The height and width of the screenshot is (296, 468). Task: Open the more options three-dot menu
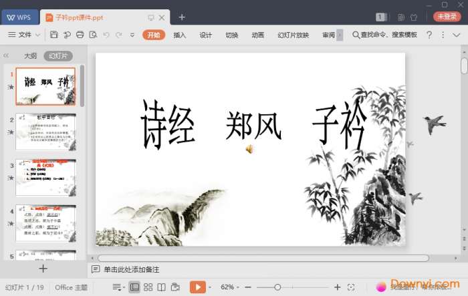(443, 35)
